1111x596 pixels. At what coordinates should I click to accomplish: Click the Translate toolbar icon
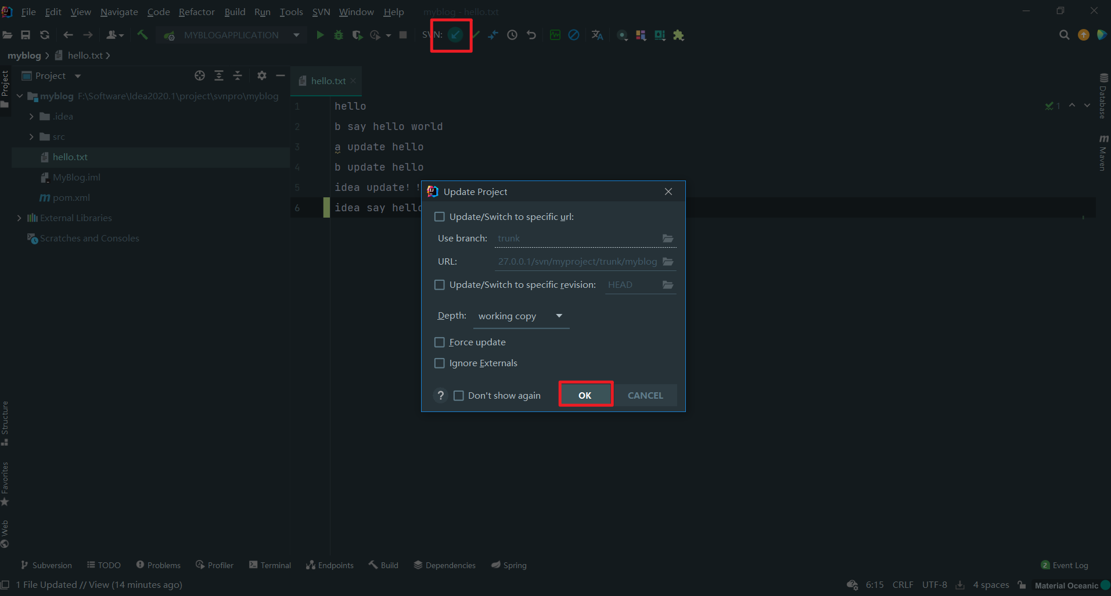click(x=597, y=35)
